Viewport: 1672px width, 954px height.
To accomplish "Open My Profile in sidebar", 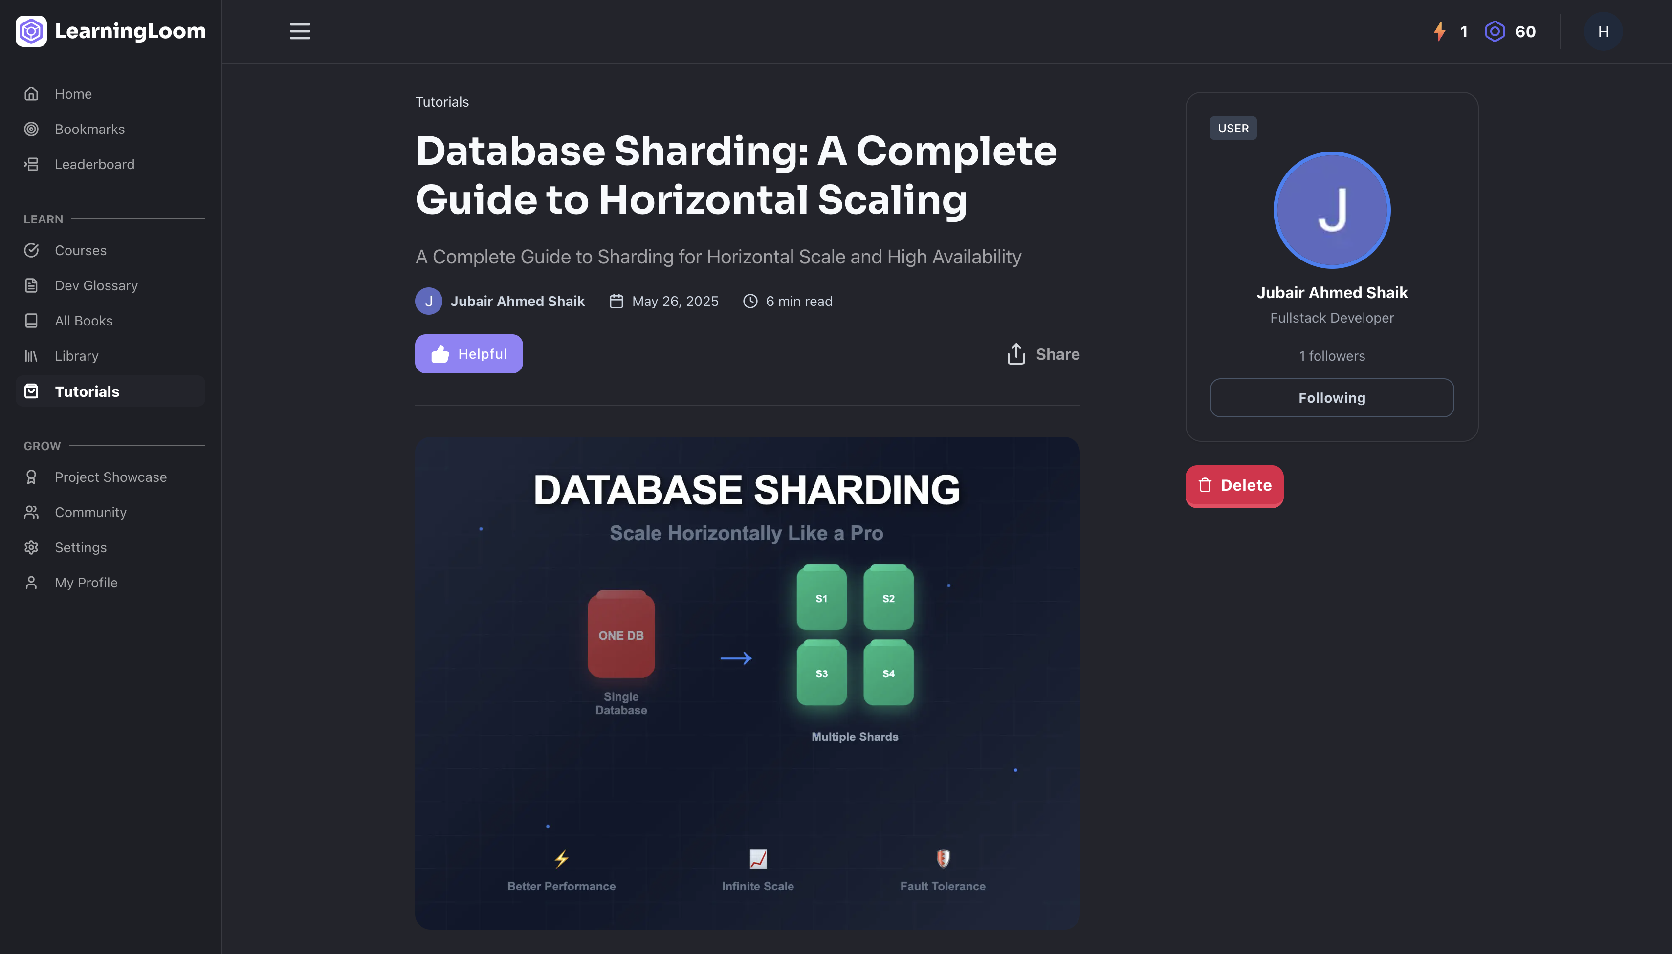I will pos(86,583).
